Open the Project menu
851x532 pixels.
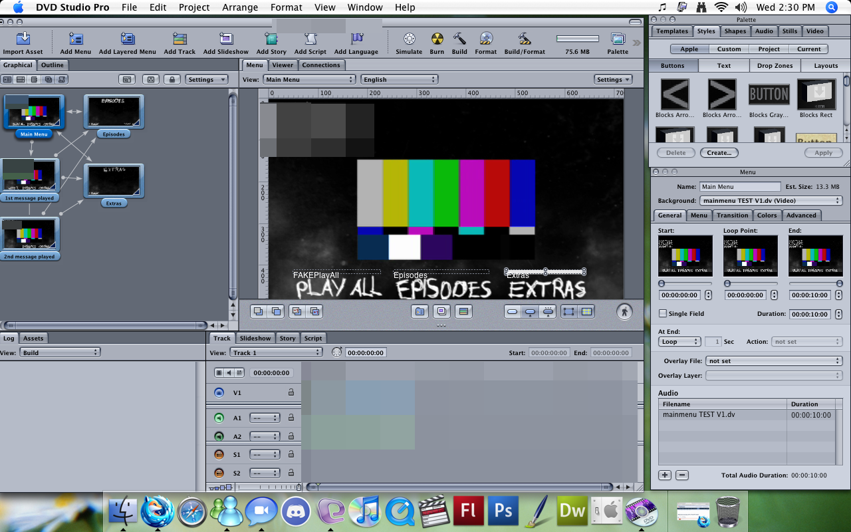194,7
